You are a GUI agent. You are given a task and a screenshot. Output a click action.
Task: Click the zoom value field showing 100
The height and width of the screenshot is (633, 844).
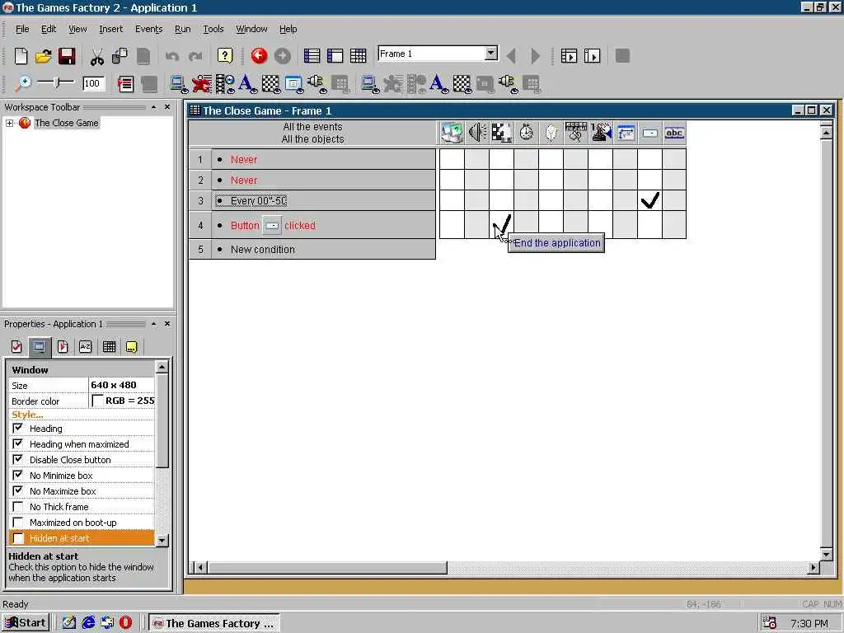click(93, 83)
